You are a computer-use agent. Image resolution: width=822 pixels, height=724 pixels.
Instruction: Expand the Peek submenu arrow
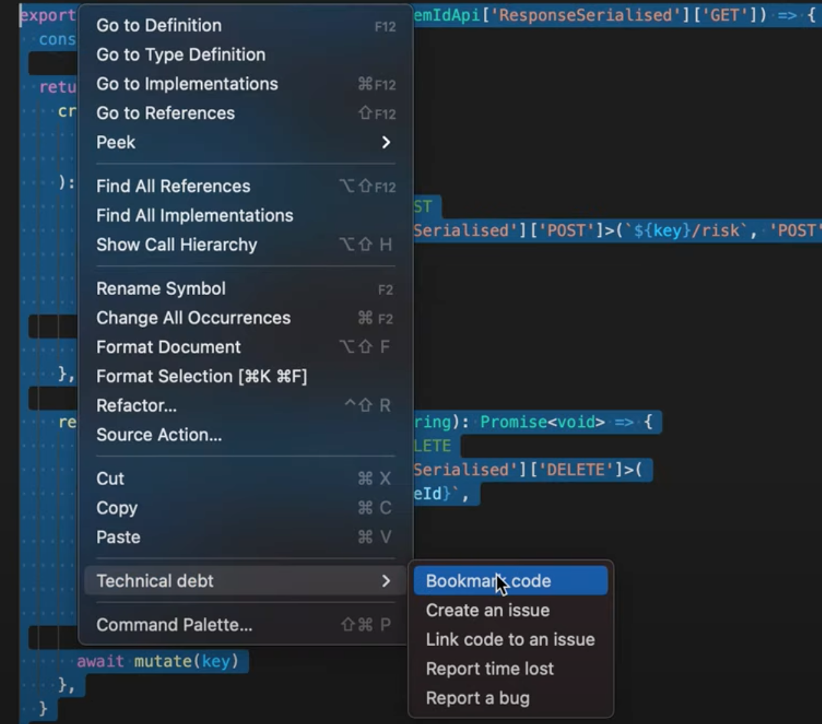point(386,142)
